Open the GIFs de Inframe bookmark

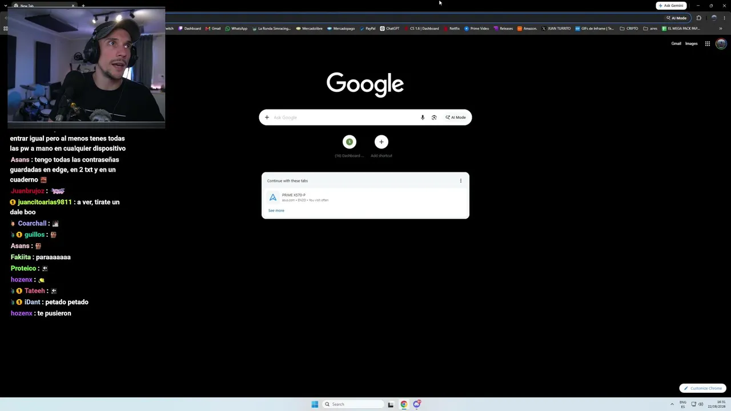(595, 29)
